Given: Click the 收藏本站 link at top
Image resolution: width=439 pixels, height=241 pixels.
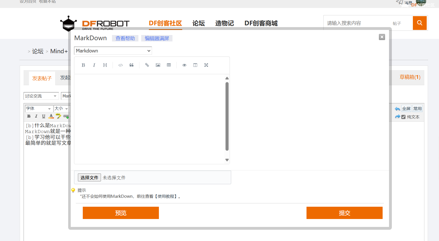Looking at the screenshot, I should tap(47, 2).
